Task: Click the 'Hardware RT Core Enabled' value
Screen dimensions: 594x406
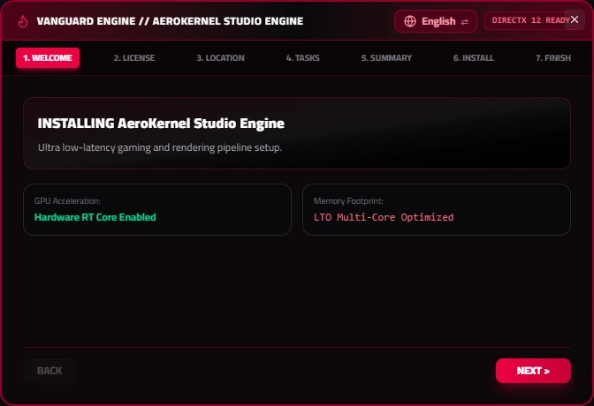Action: tap(95, 217)
